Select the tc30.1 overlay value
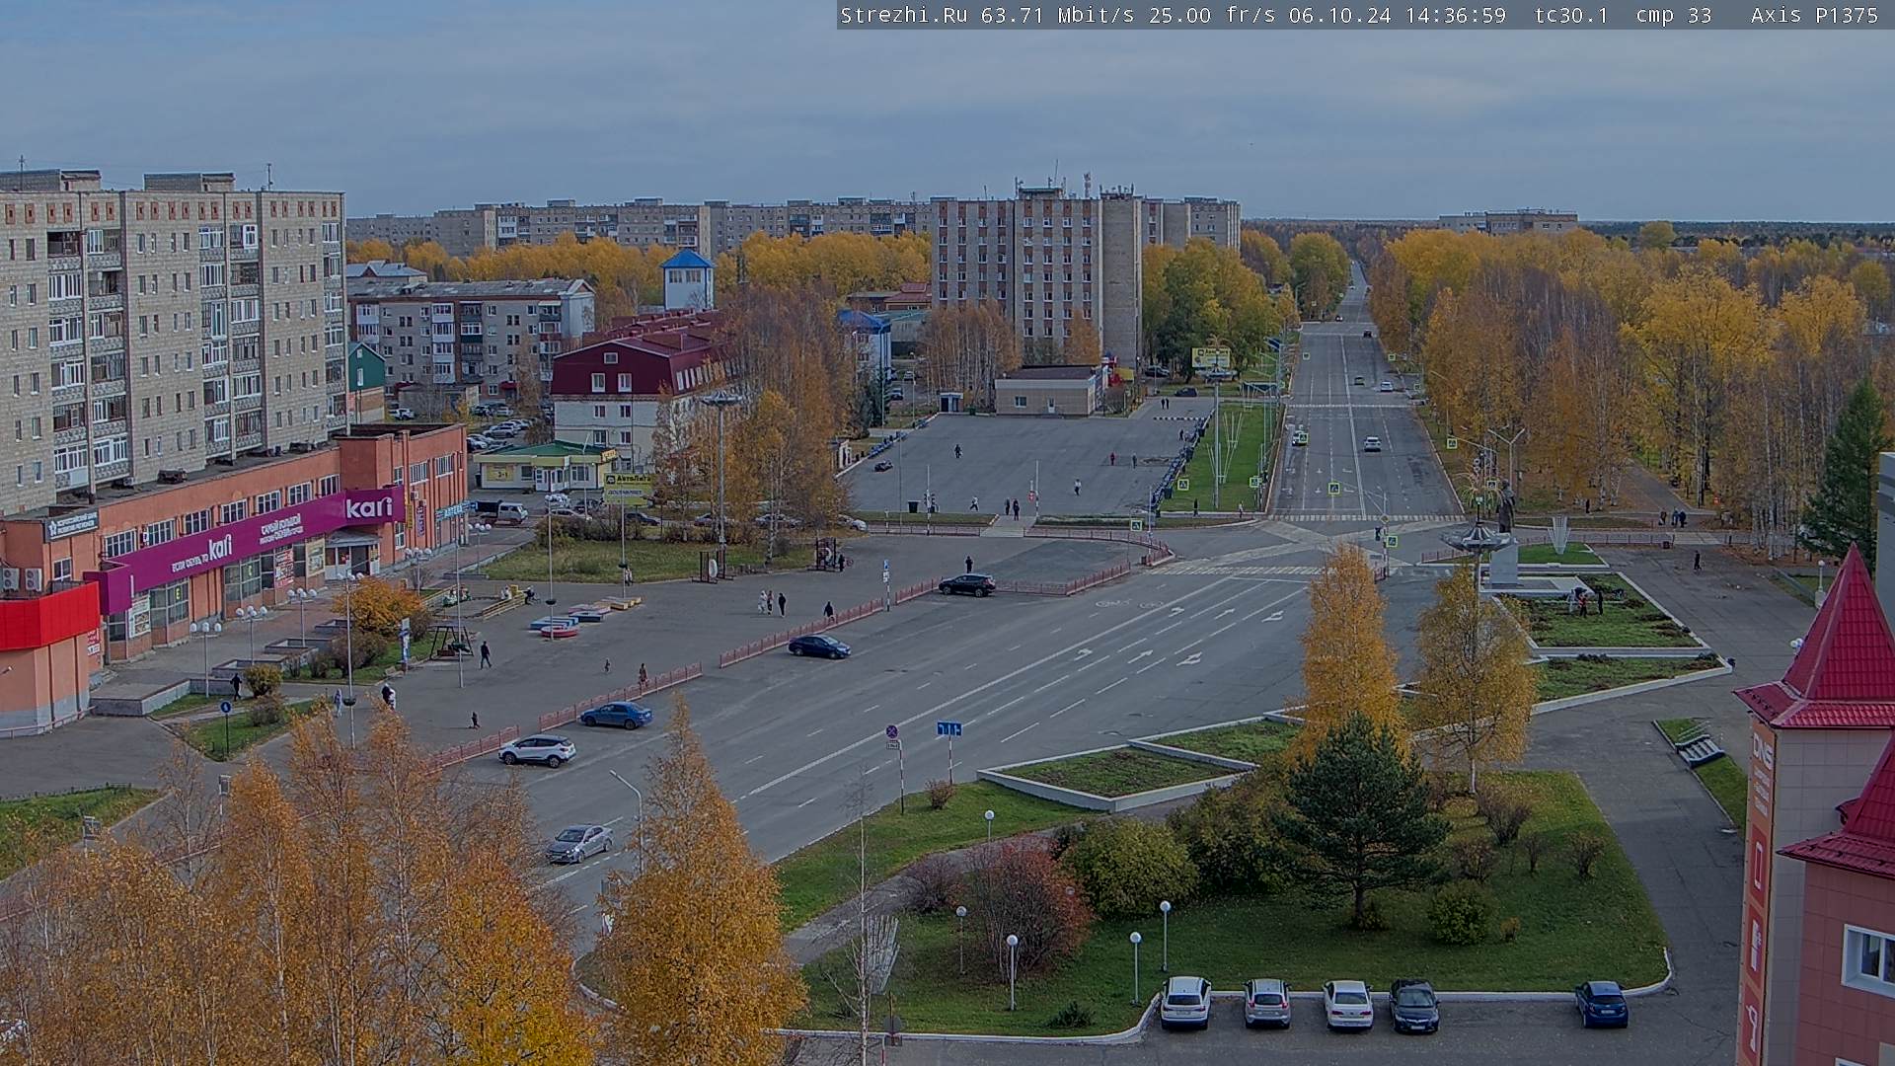 (x=1571, y=15)
